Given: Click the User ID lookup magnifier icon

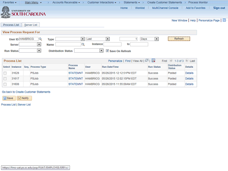Looking at the screenshot, I should [x=40, y=39].
